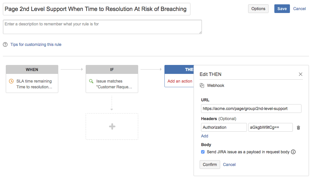Add another header via Add link
Viewport: 313px width, 181px height.
click(205, 136)
